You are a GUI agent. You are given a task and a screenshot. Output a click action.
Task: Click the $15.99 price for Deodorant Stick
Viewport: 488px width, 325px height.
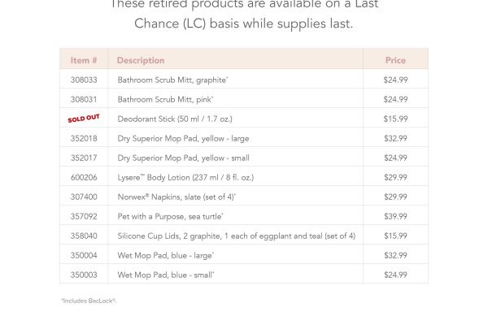(395, 119)
